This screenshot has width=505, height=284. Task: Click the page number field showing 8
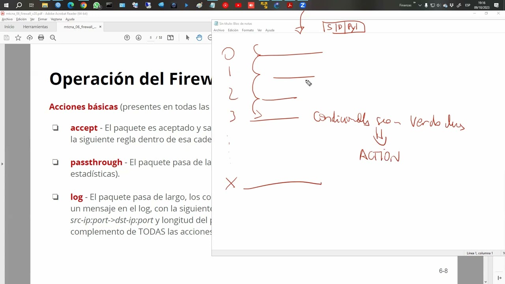click(x=150, y=37)
